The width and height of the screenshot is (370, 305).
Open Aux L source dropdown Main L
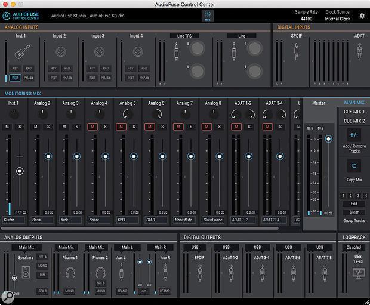point(127,247)
